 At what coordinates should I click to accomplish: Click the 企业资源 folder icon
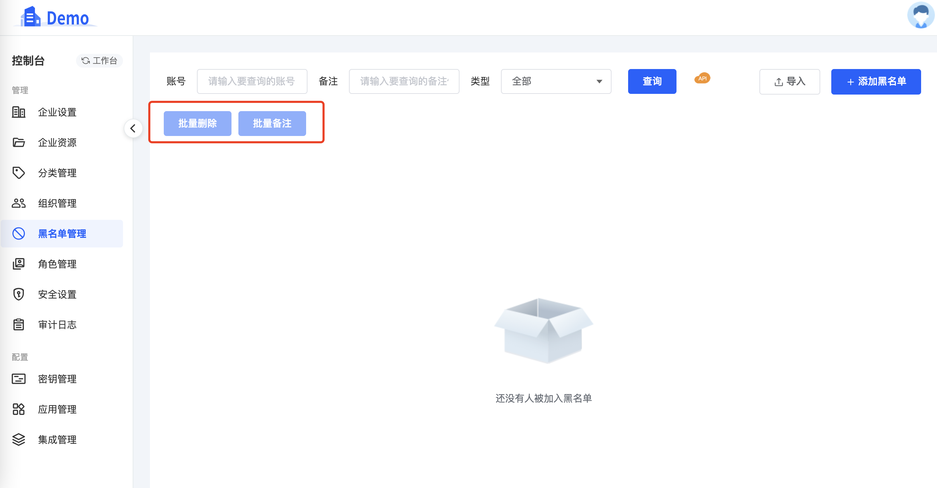coord(19,143)
